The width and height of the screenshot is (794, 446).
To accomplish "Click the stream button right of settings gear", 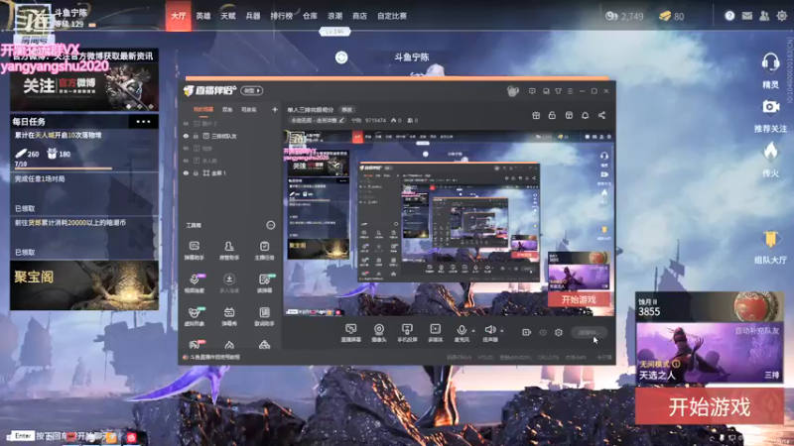I will click(589, 332).
